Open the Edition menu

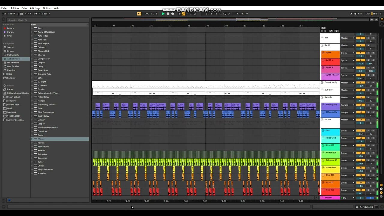pyautogui.click(x=15, y=8)
